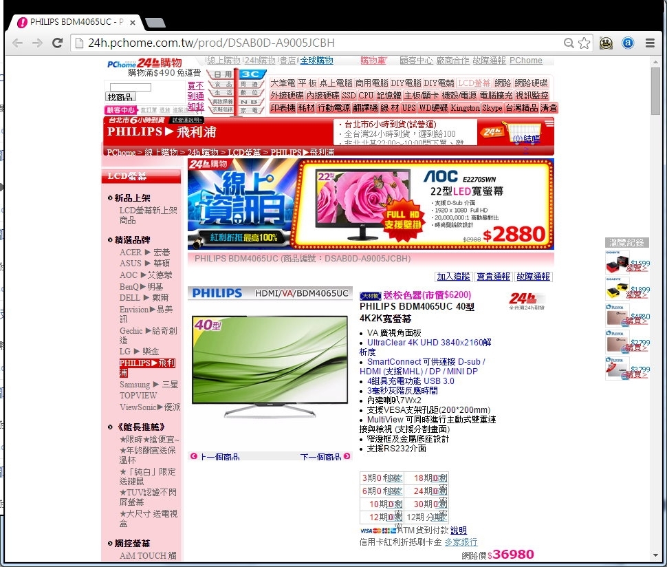Click the PChome 24h購物 logo

click(144, 63)
